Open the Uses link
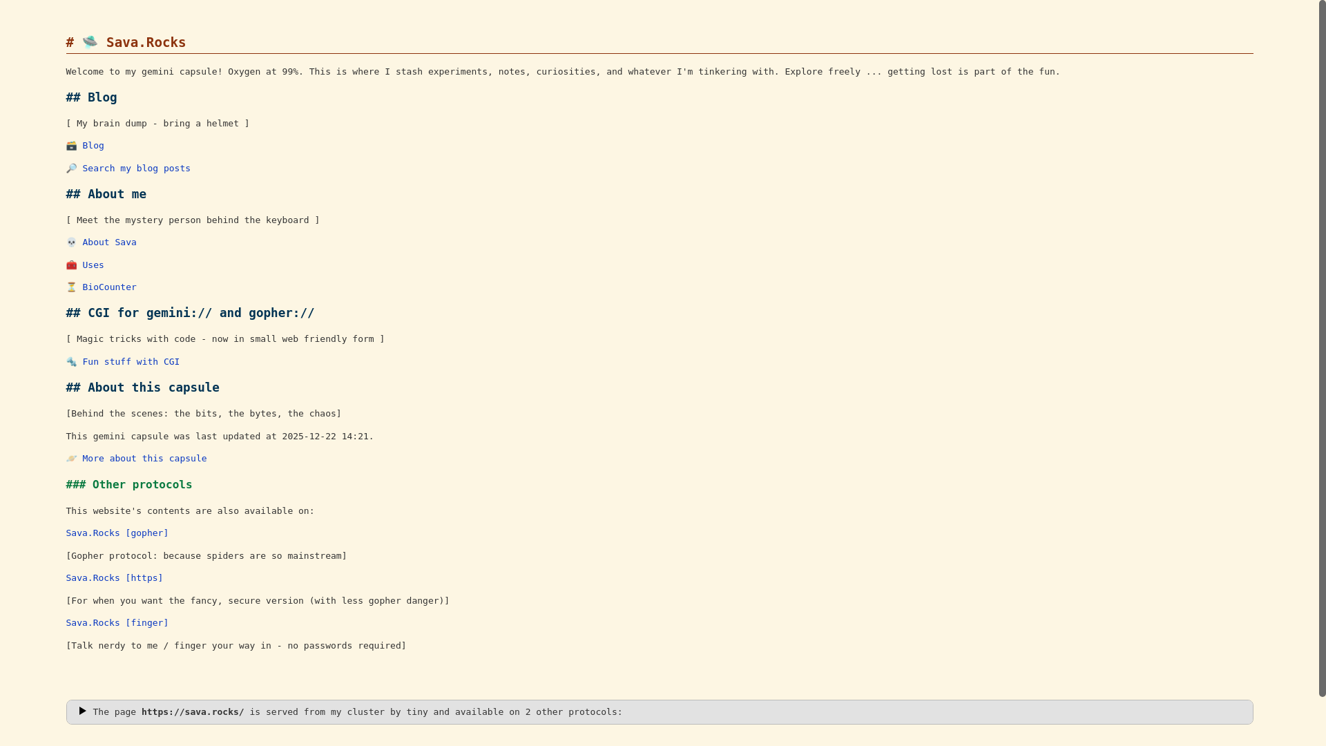 point(93,265)
